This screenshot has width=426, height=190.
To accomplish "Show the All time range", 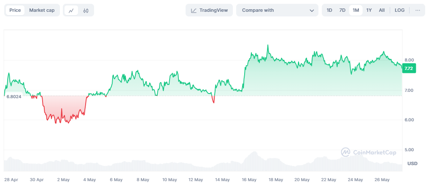I will click(x=382, y=10).
